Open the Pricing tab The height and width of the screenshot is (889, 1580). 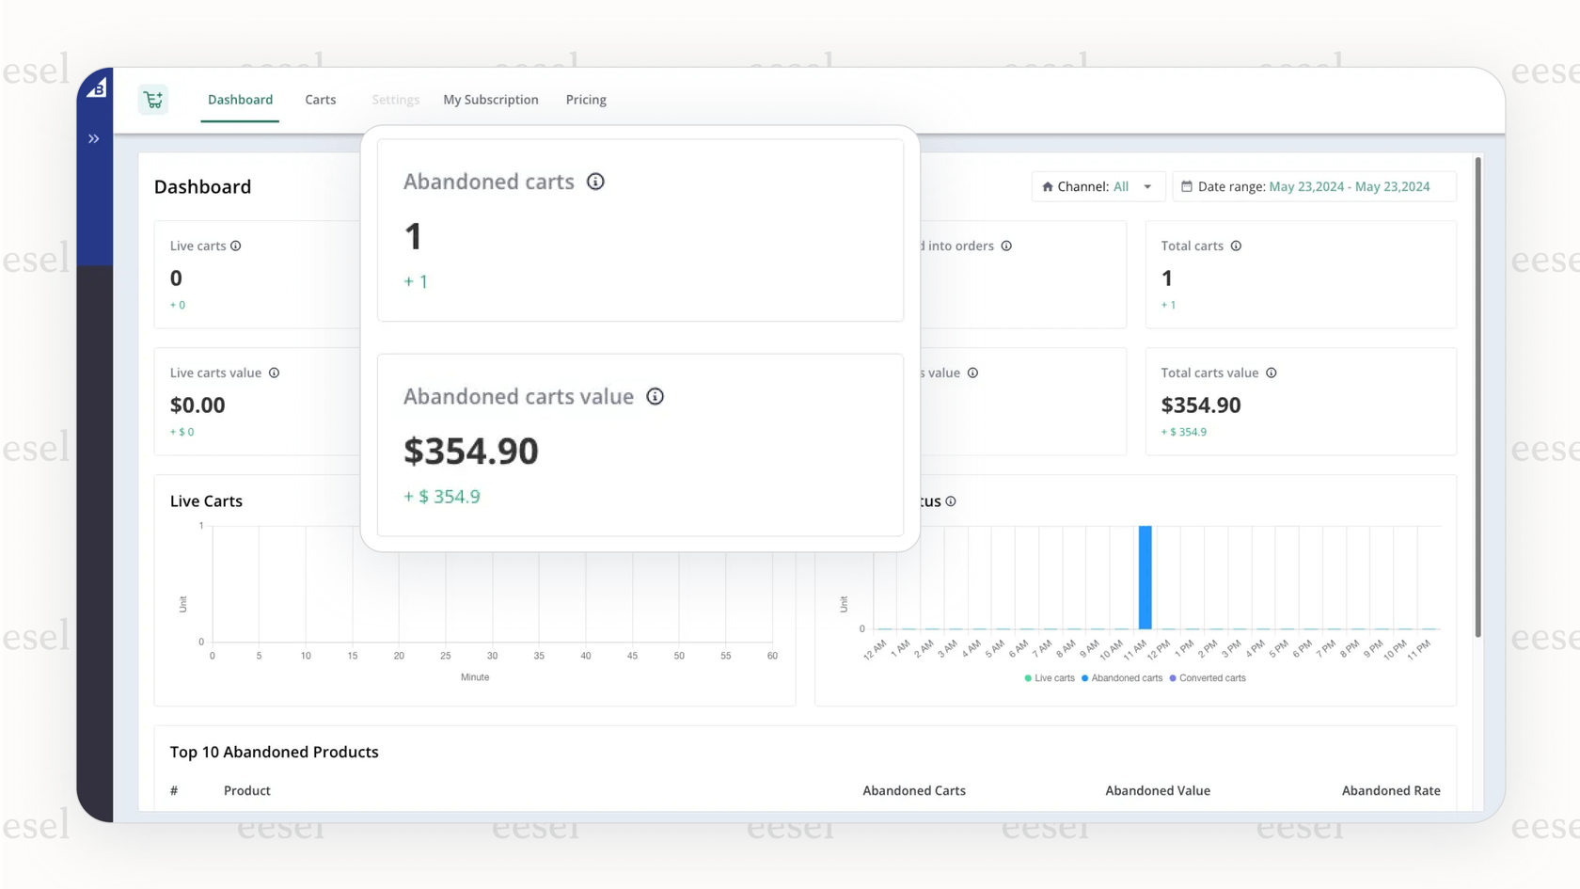586,99
